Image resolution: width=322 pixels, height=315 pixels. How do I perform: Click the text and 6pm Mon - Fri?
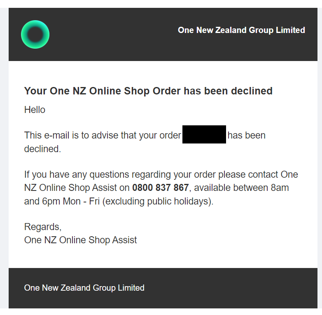click(x=62, y=201)
